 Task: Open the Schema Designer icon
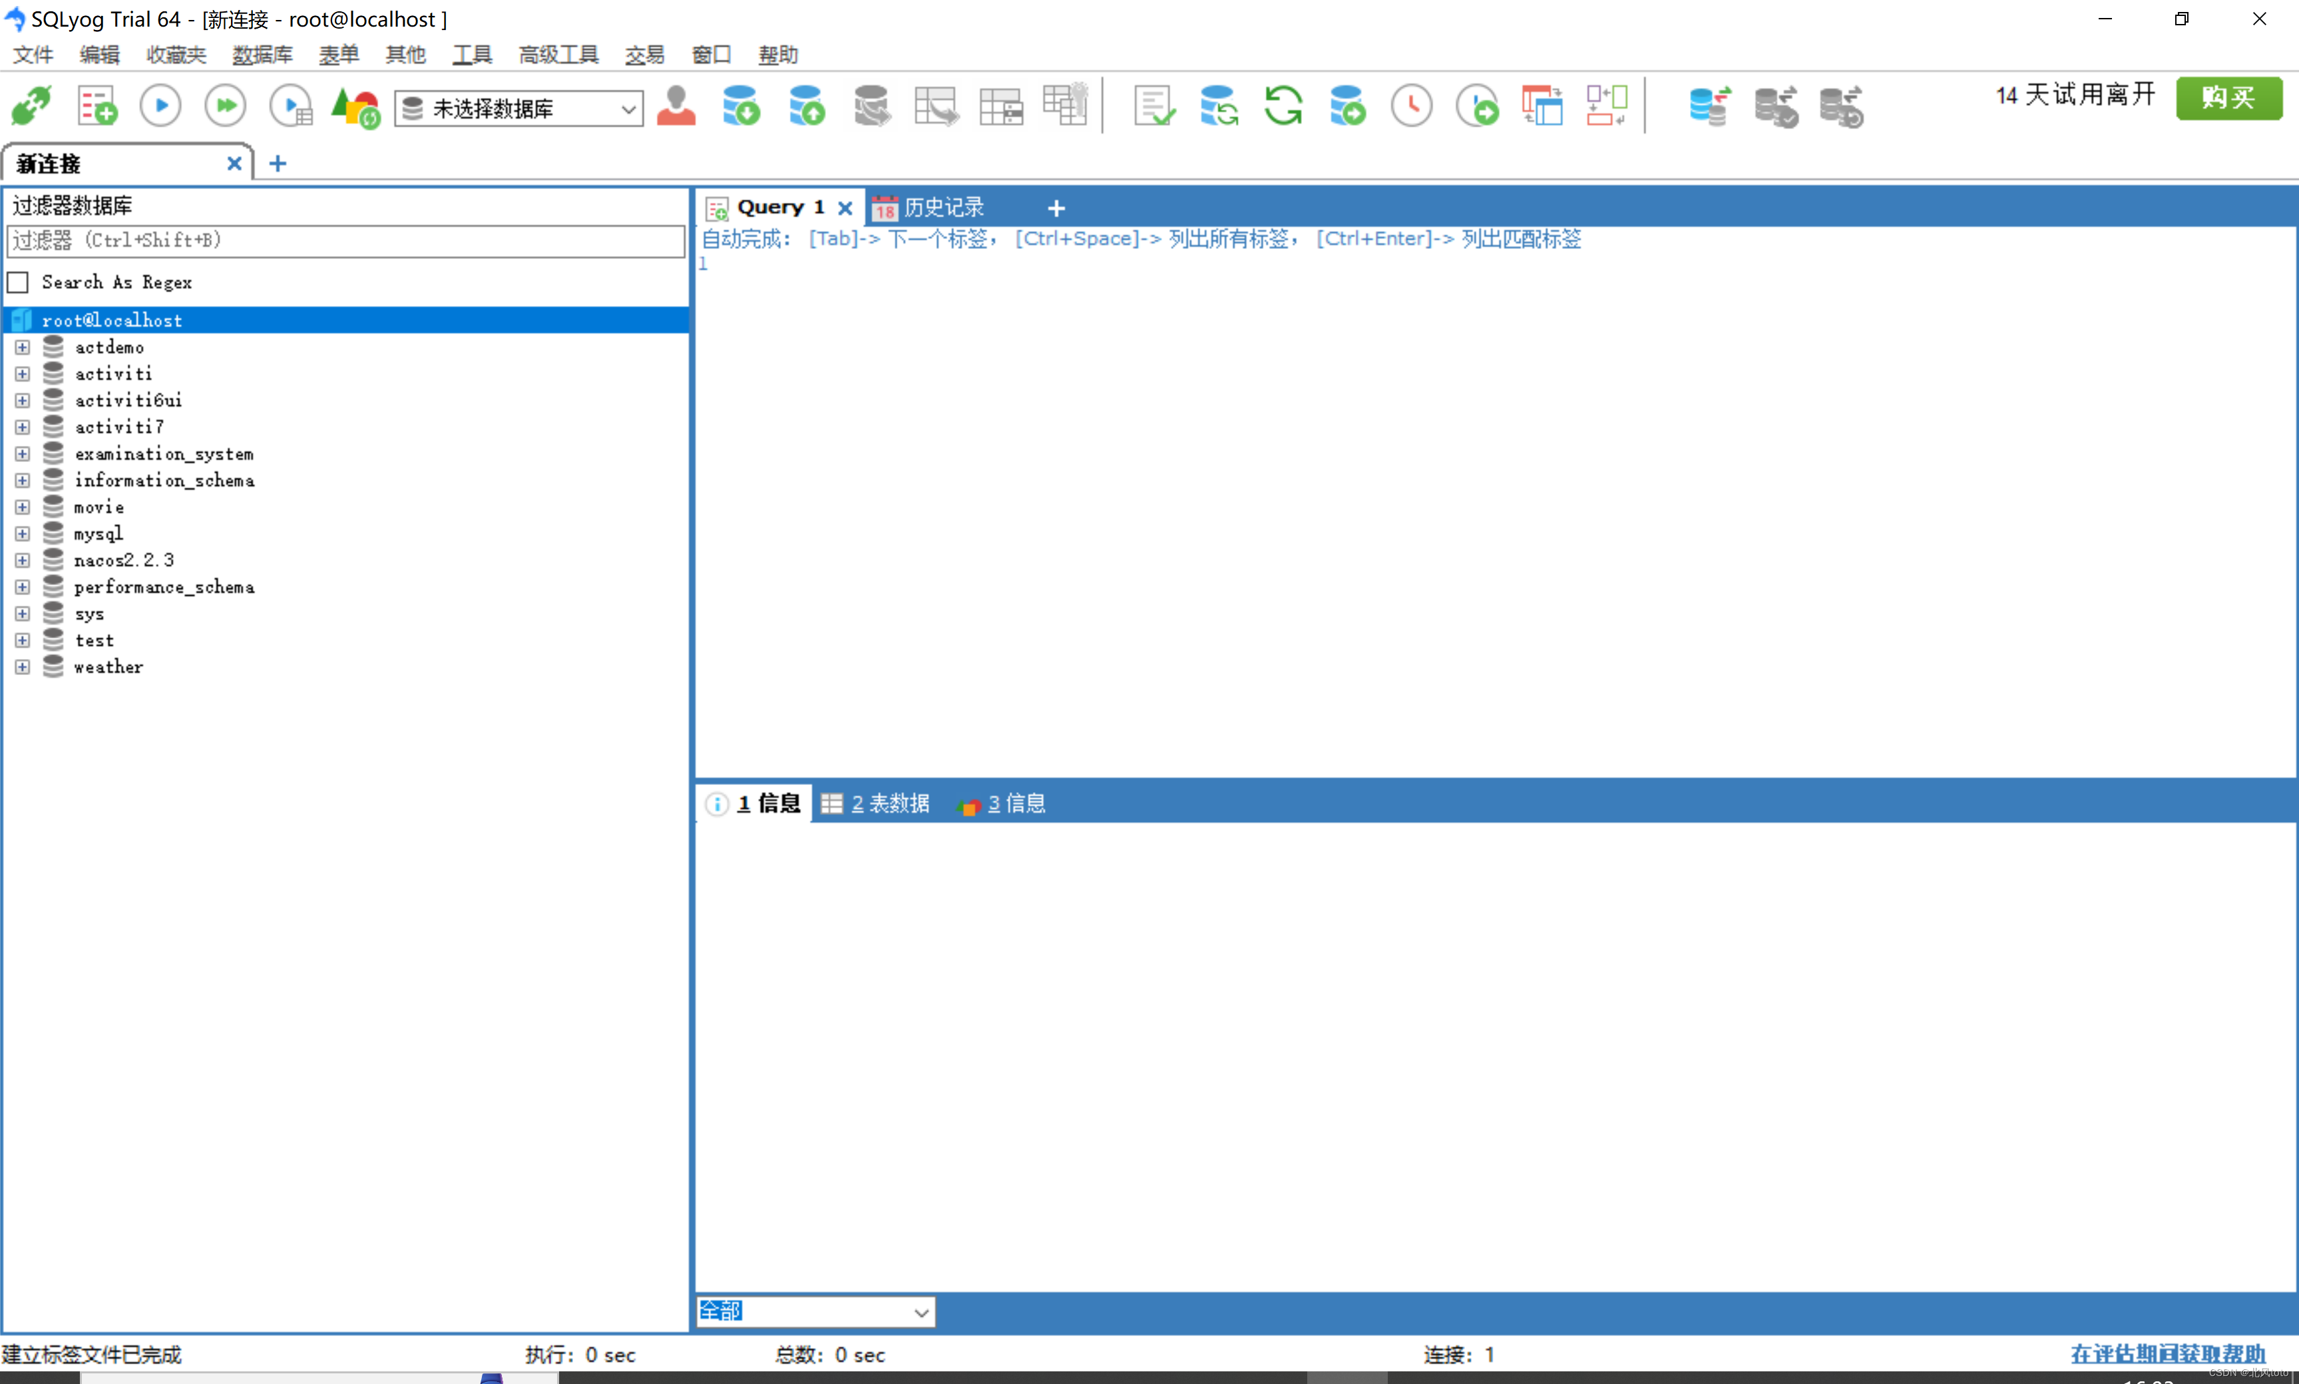[x=1607, y=107]
